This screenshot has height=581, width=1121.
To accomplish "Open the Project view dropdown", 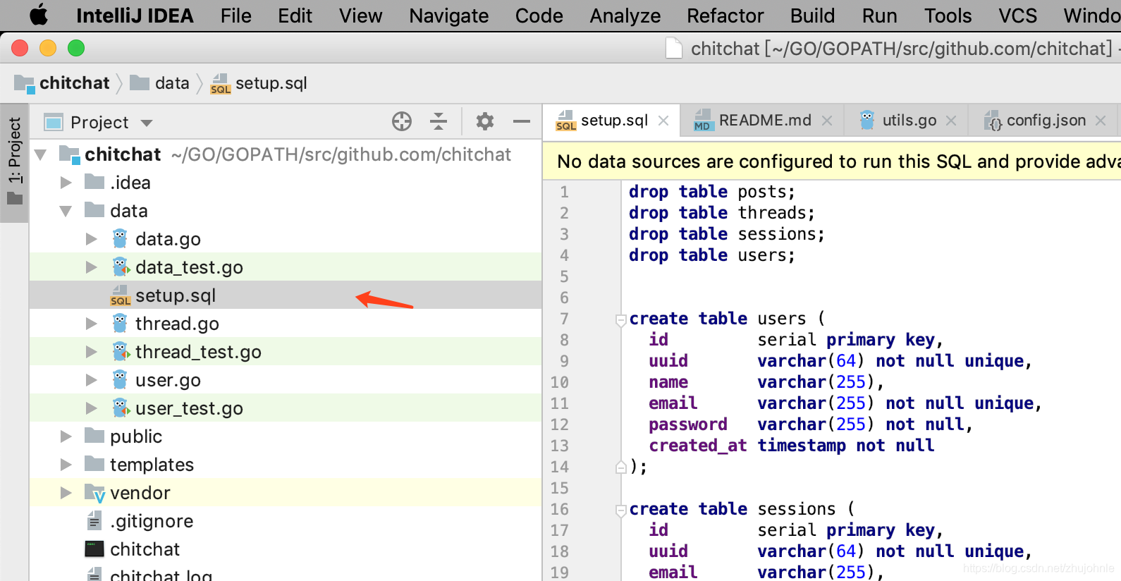I will 147,123.
